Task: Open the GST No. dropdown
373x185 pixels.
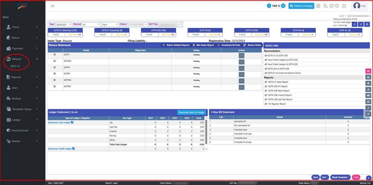Action: click(170, 24)
